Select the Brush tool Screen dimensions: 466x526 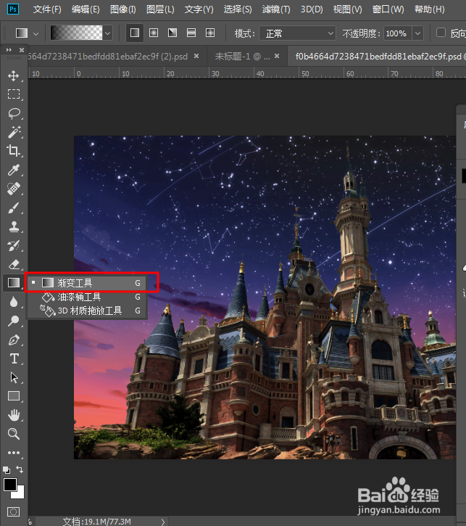(x=13, y=208)
